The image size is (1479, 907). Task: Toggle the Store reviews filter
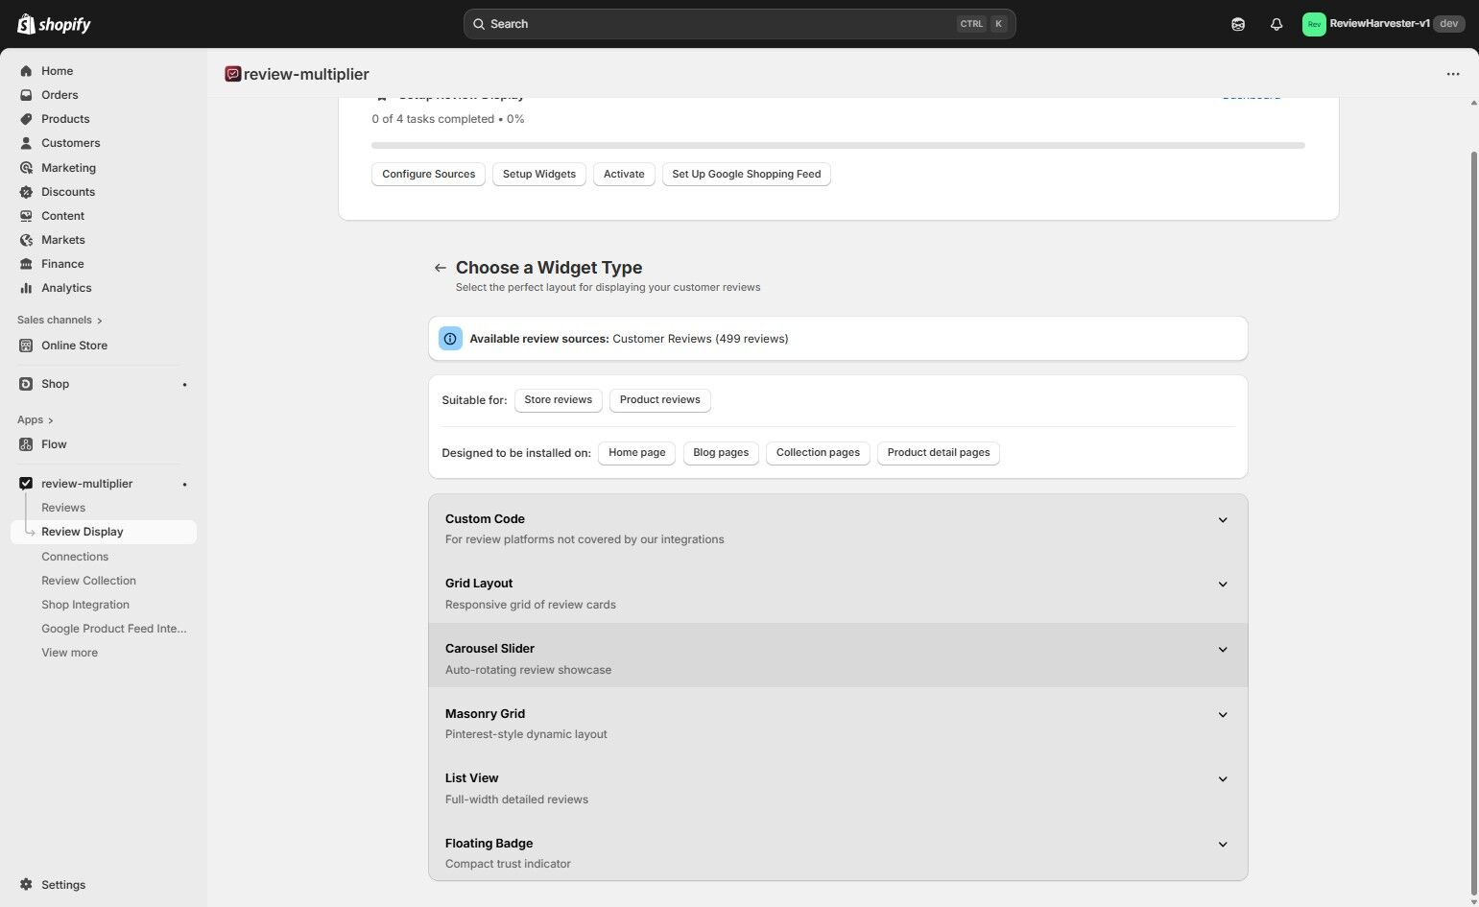coord(558,399)
